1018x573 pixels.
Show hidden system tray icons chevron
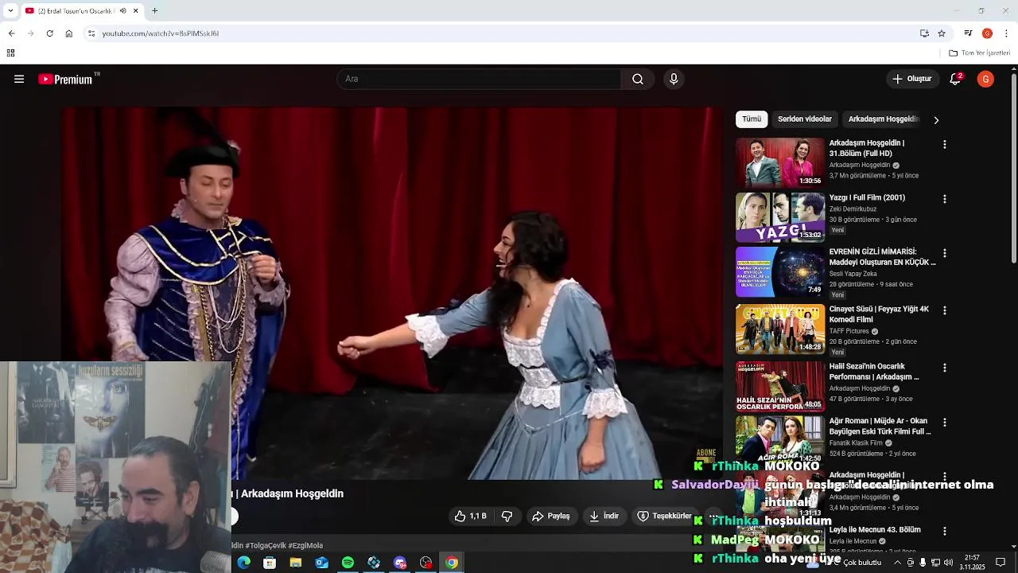(898, 563)
